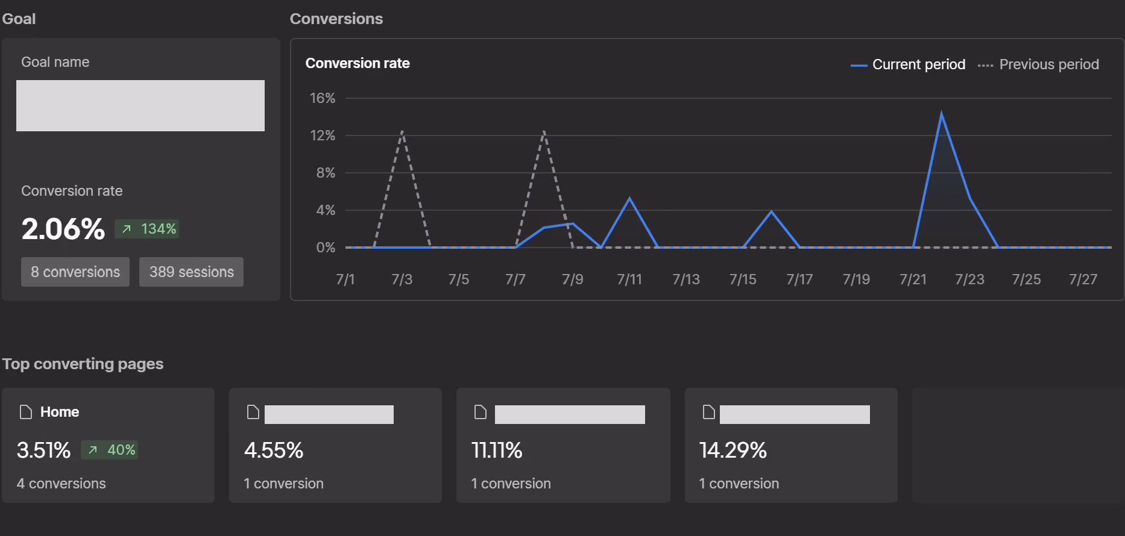The image size is (1125, 536).
Task: Select the Previous period legend entry
Action: pyautogui.click(x=1038, y=64)
